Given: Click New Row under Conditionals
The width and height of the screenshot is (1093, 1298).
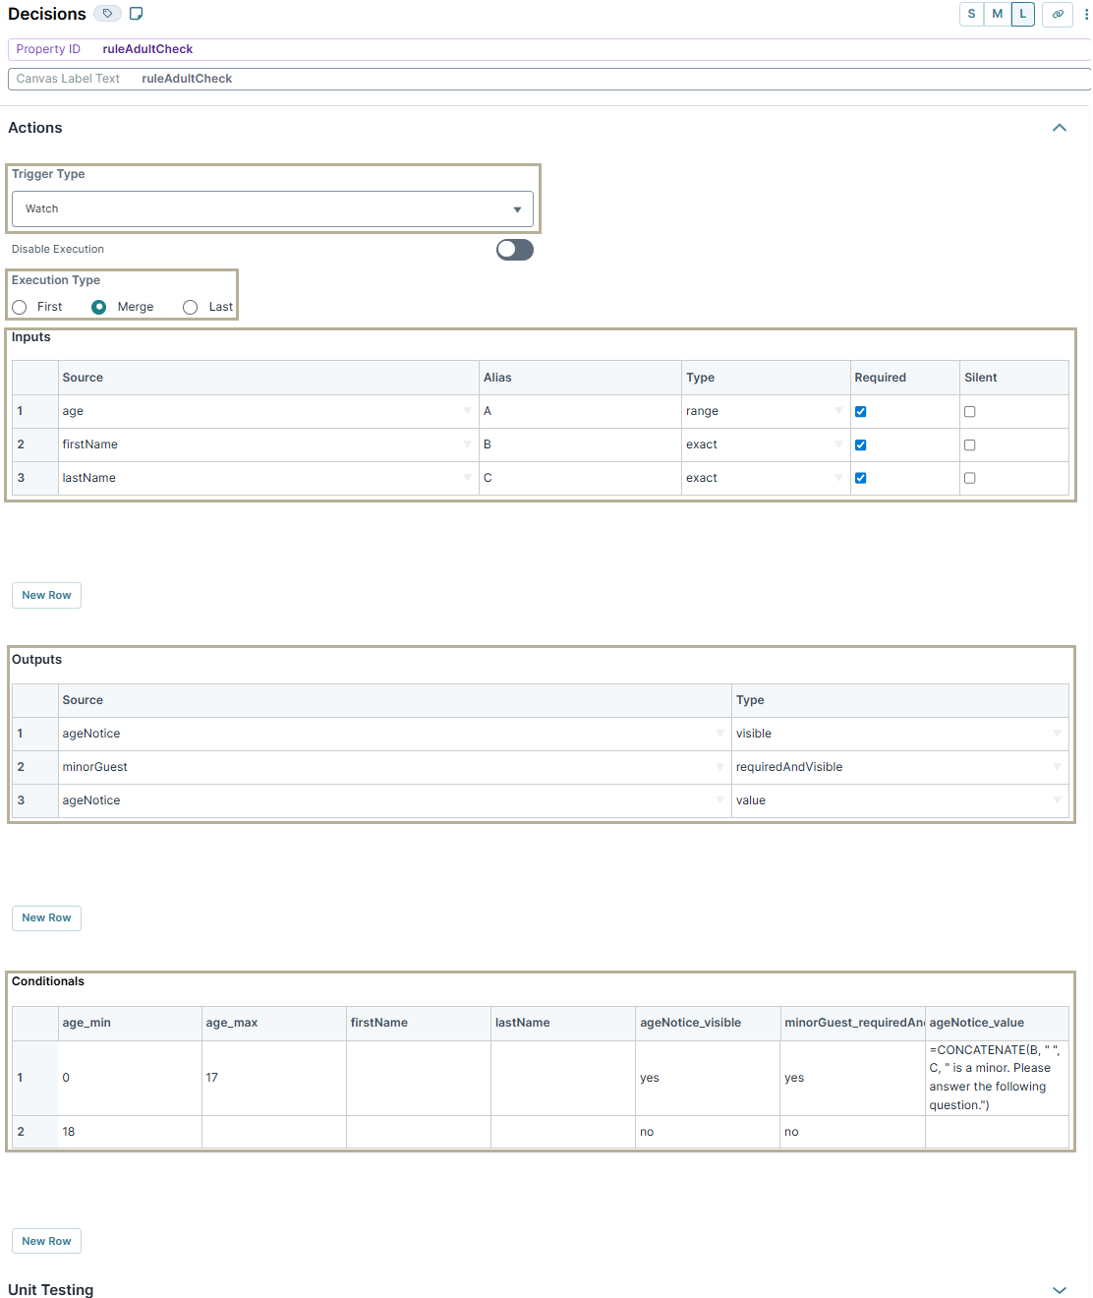Looking at the screenshot, I should point(46,1240).
